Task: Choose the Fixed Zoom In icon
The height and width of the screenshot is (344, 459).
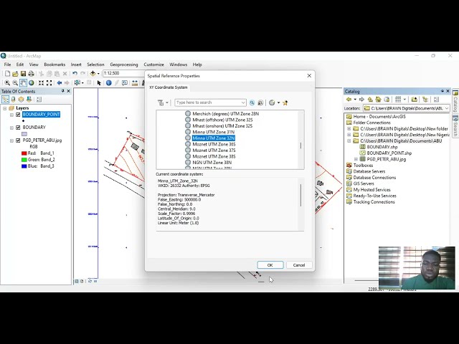Action: tap(42, 83)
